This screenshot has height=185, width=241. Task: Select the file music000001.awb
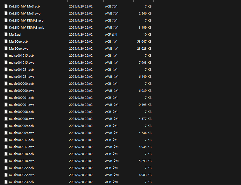click(x=22, y=105)
